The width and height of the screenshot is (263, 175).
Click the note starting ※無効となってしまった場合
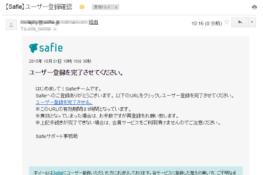point(107,116)
